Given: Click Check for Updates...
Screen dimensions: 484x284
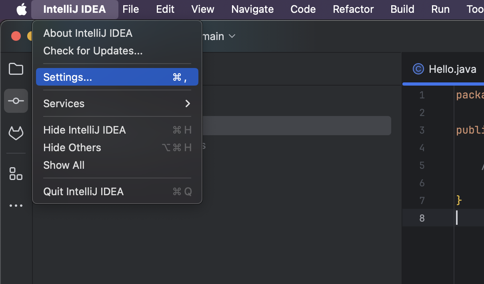Looking at the screenshot, I should (93, 51).
